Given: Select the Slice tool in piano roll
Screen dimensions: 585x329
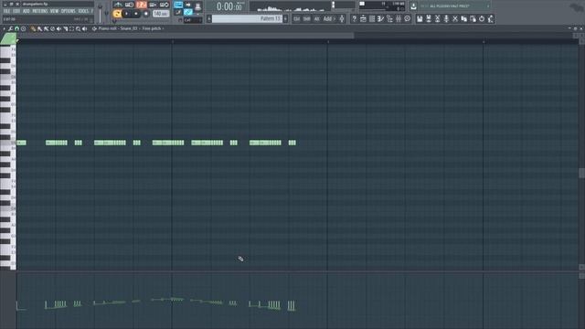Looking at the screenshot, I should [65, 28].
